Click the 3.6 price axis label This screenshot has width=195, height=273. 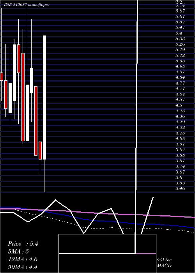[x=179, y=177]
